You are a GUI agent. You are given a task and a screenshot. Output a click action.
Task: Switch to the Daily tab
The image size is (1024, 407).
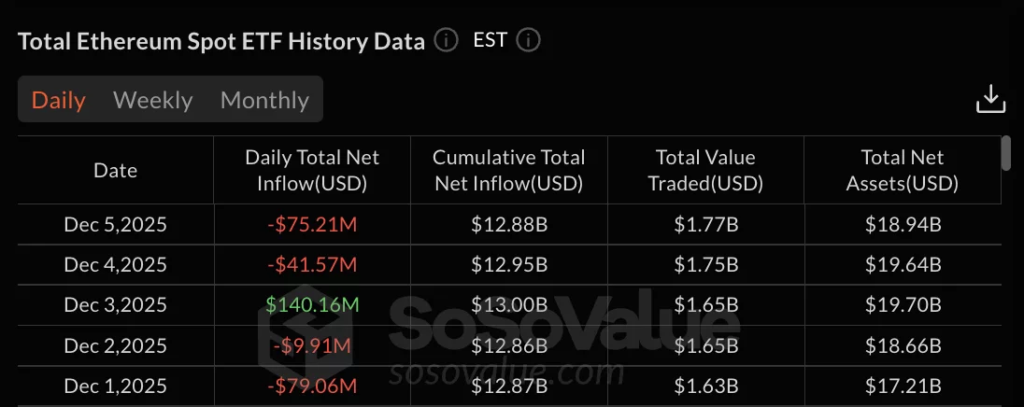59,100
